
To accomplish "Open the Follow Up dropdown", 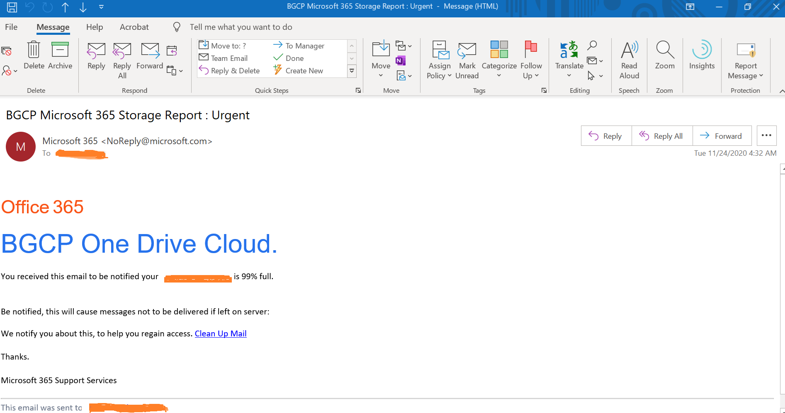I will click(x=531, y=70).
